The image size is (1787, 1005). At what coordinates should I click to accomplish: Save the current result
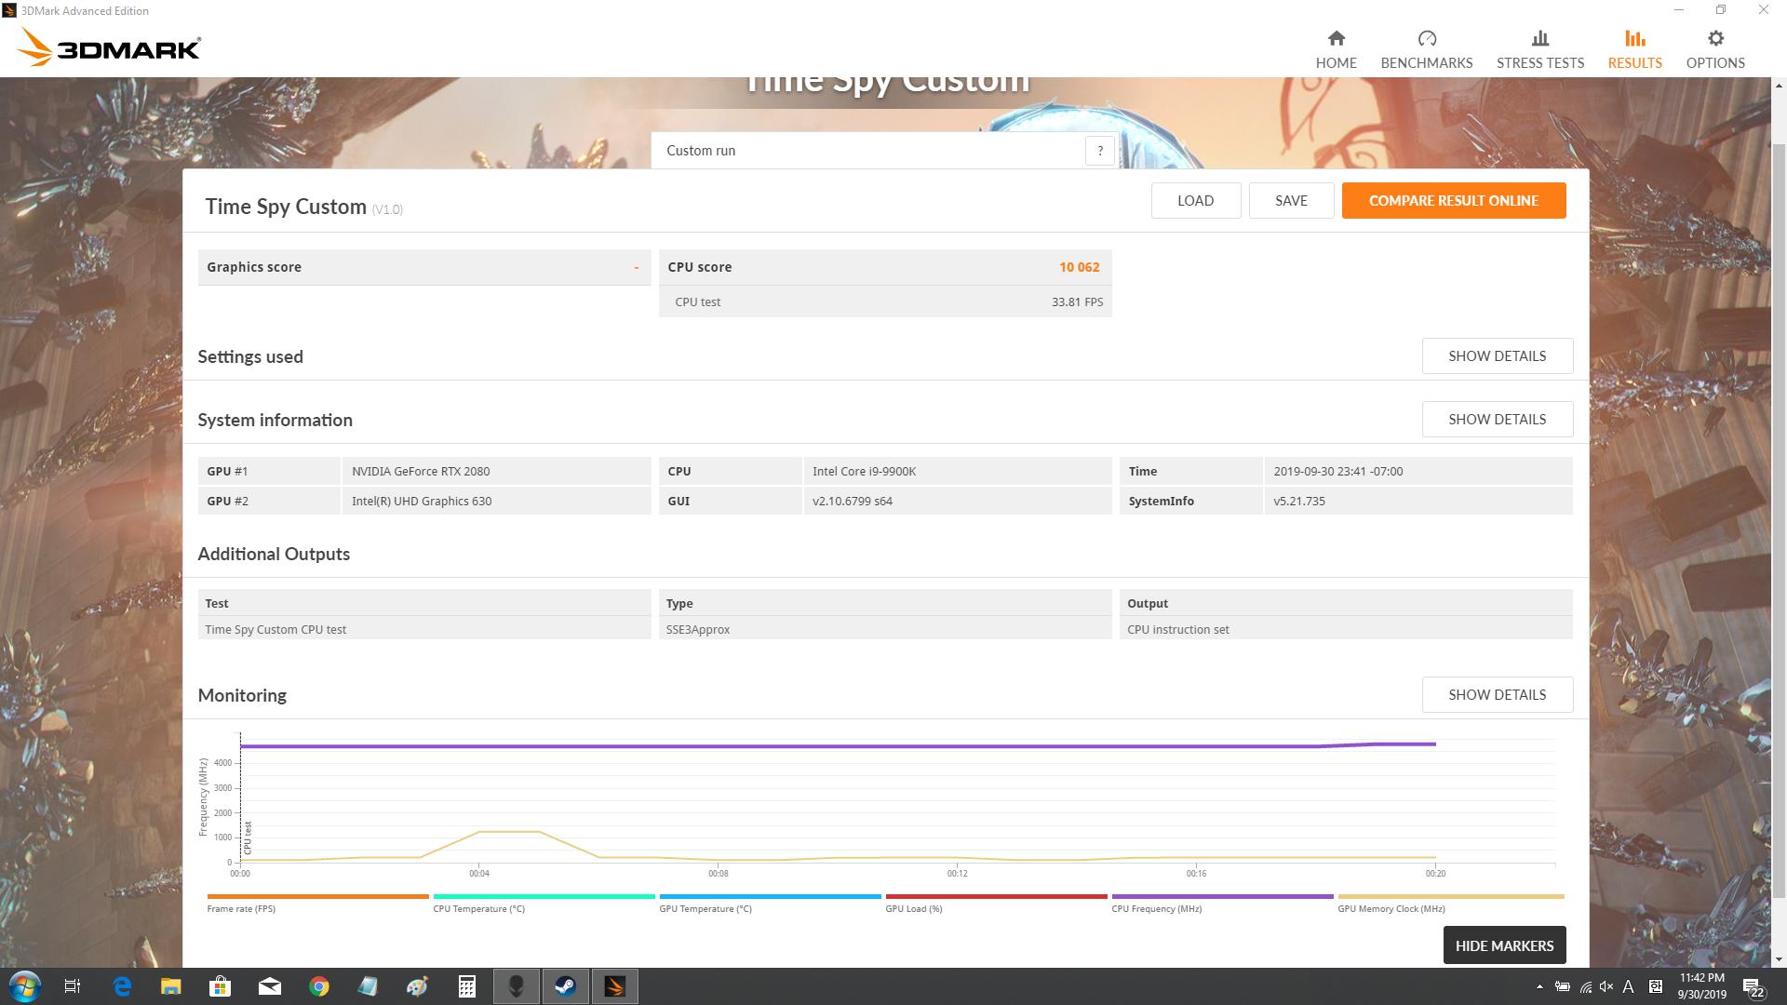pos(1291,201)
